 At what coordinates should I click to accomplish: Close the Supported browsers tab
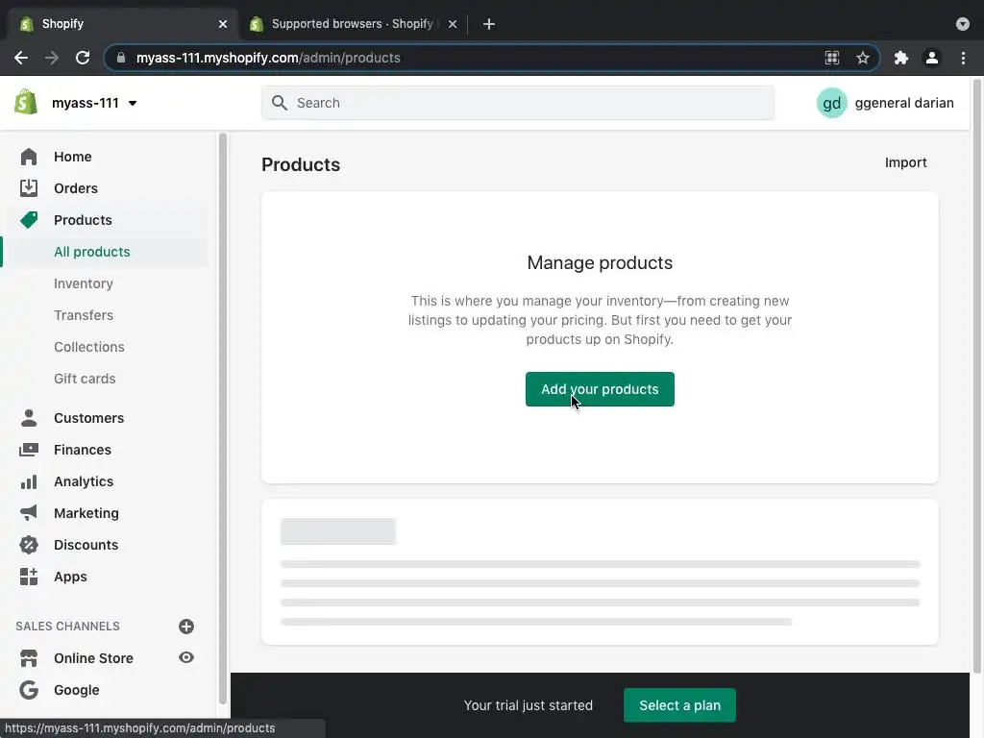tap(453, 24)
